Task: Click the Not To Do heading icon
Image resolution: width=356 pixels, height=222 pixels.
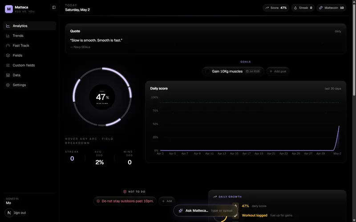Action: pyautogui.click(x=125, y=192)
